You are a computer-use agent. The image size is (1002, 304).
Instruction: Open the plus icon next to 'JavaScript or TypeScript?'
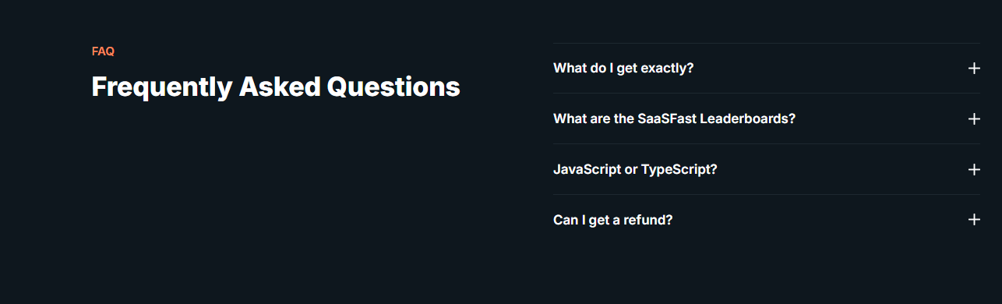[973, 169]
